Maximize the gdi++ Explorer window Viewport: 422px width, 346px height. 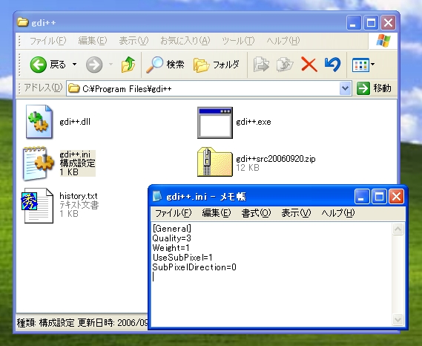pos(371,22)
